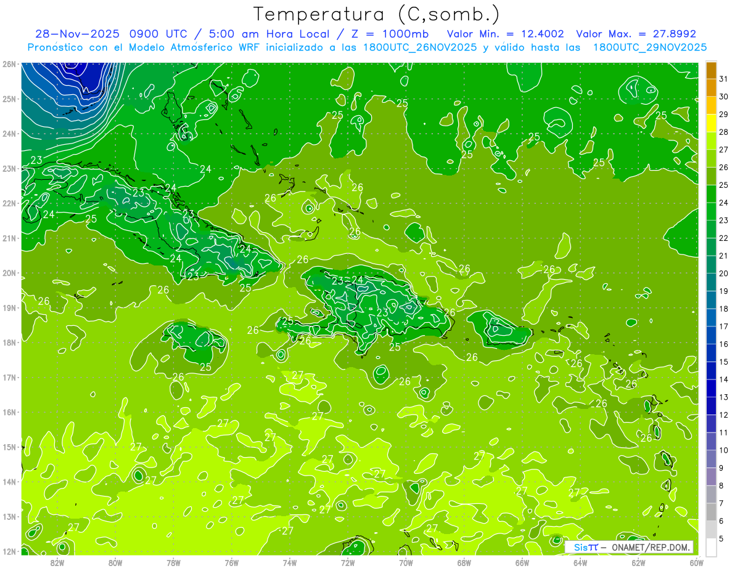740x571 pixels.
Task: Click the "66W" longitude axis label
Action: tap(522, 563)
